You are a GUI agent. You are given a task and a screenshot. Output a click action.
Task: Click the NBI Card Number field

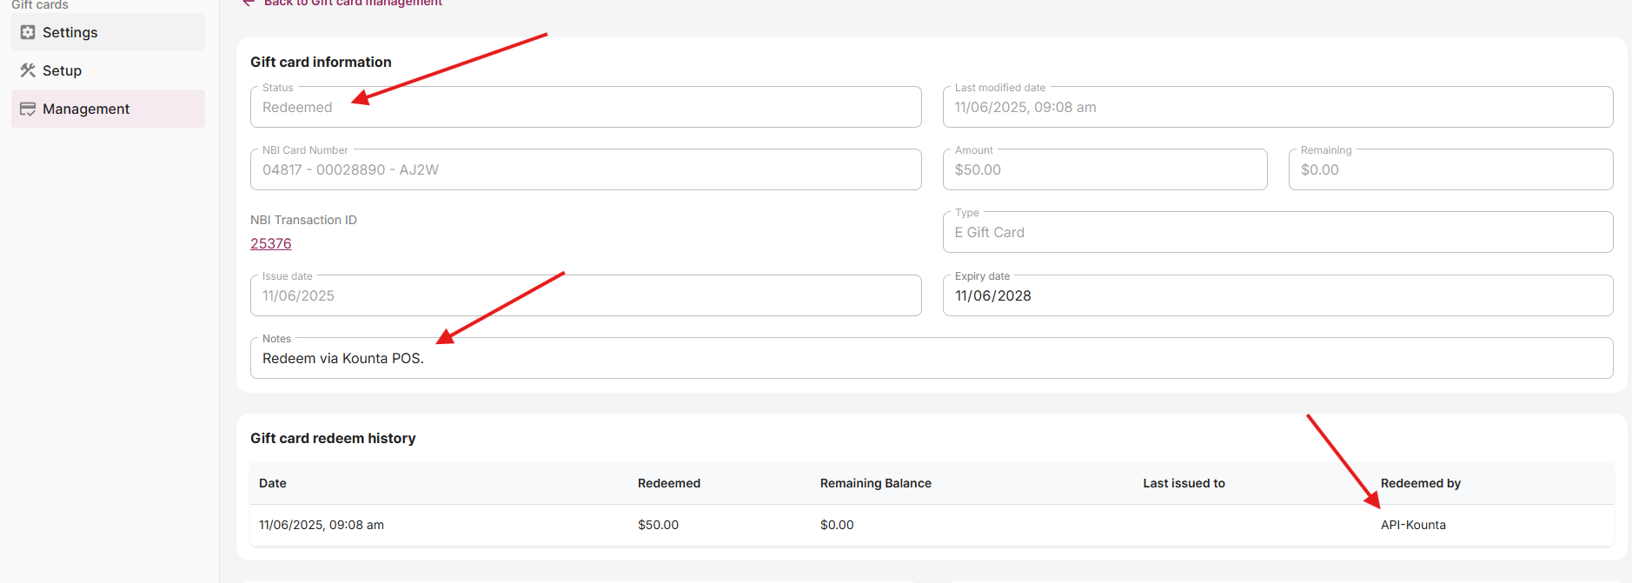pos(585,170)
